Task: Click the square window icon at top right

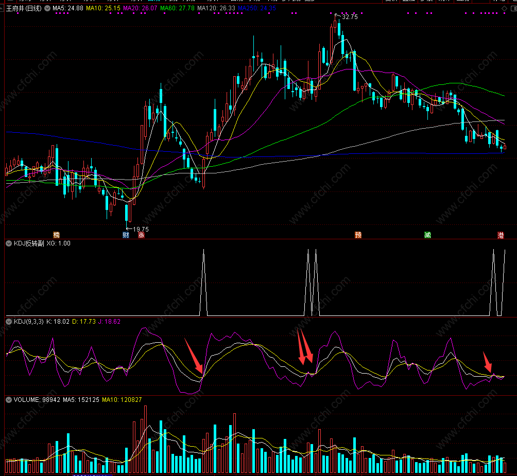Action: [x=514, y=9]
